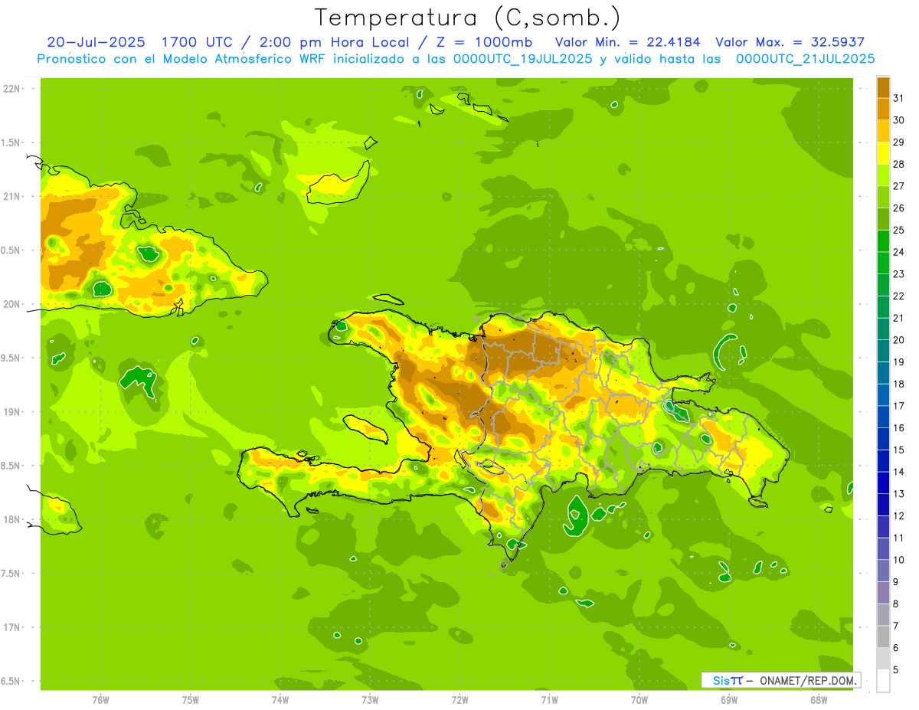Click the legend swatch between 24 and 25
This screenshot has height=710, width=919.
pyautogui.click(x=883, y=240)
